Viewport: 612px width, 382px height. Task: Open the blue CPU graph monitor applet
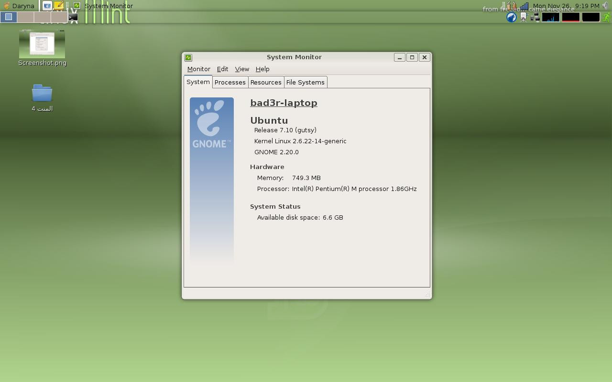pyautogui.click(x=551, y=17)
